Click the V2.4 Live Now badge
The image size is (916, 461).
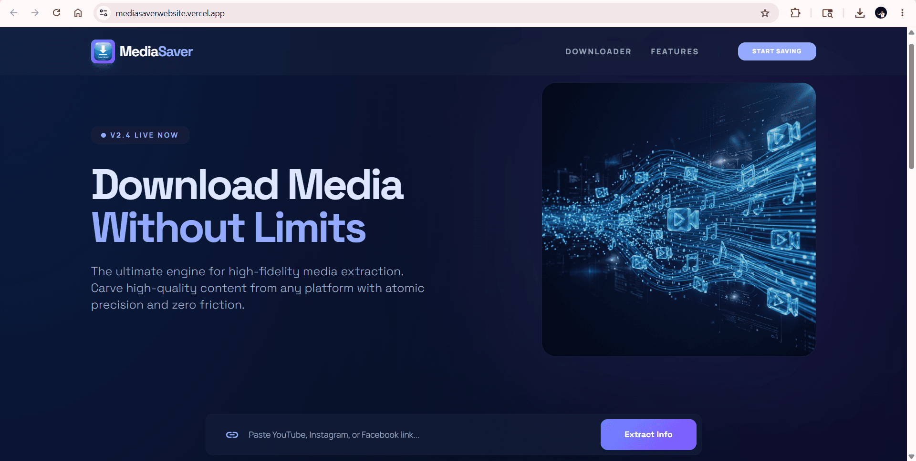(x=140, y=135)
